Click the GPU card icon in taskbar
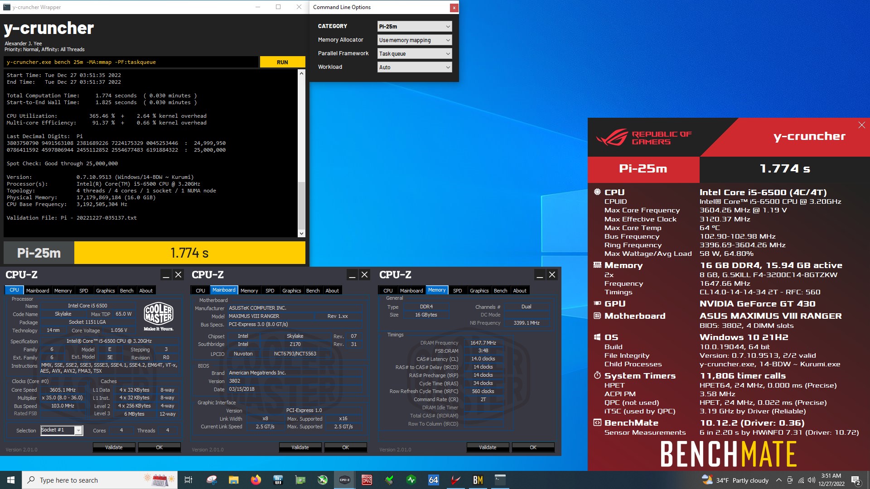Image resolution: width=870 pixels, height=489 pixels. [300, 480]
